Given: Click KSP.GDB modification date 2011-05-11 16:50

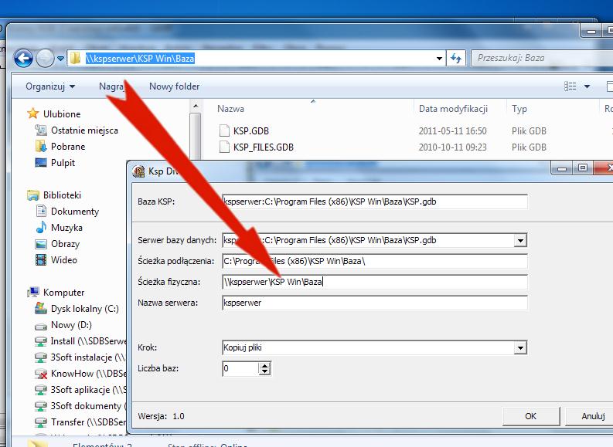Looking at the screenshot, I should (x=452, y=131).
